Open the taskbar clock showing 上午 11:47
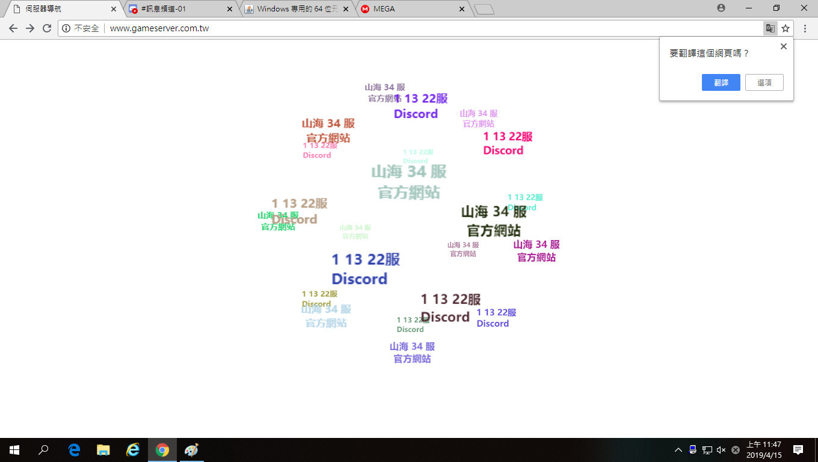Screen dimensions: 818x462 [x=764, y=450]
